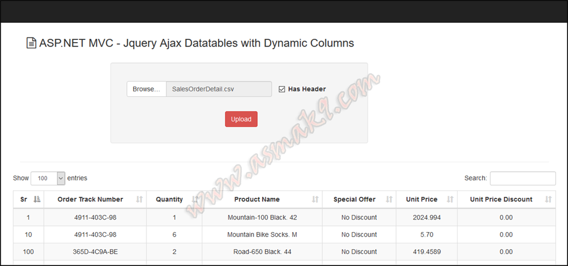568x266 pixels.
Task: Open the show entries dropdown
Action: [48, 178]
